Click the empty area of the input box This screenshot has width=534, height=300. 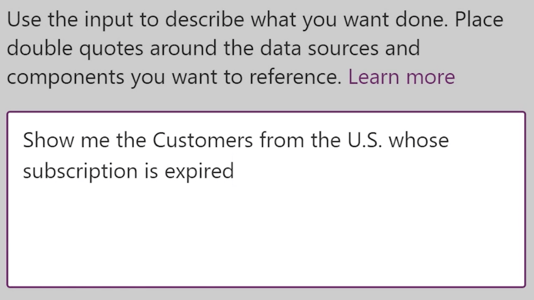(266, 233)
